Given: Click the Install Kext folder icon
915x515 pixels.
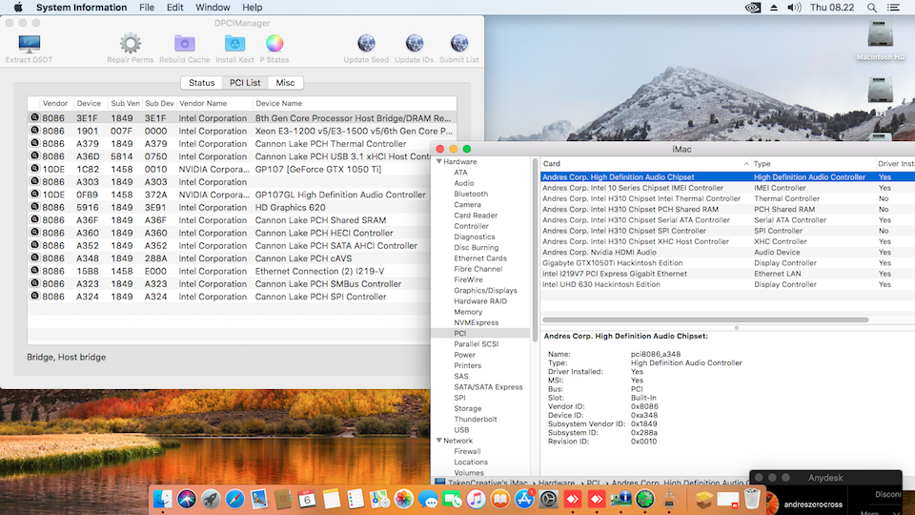Looking at the screenshot, I should pos(234,44).
